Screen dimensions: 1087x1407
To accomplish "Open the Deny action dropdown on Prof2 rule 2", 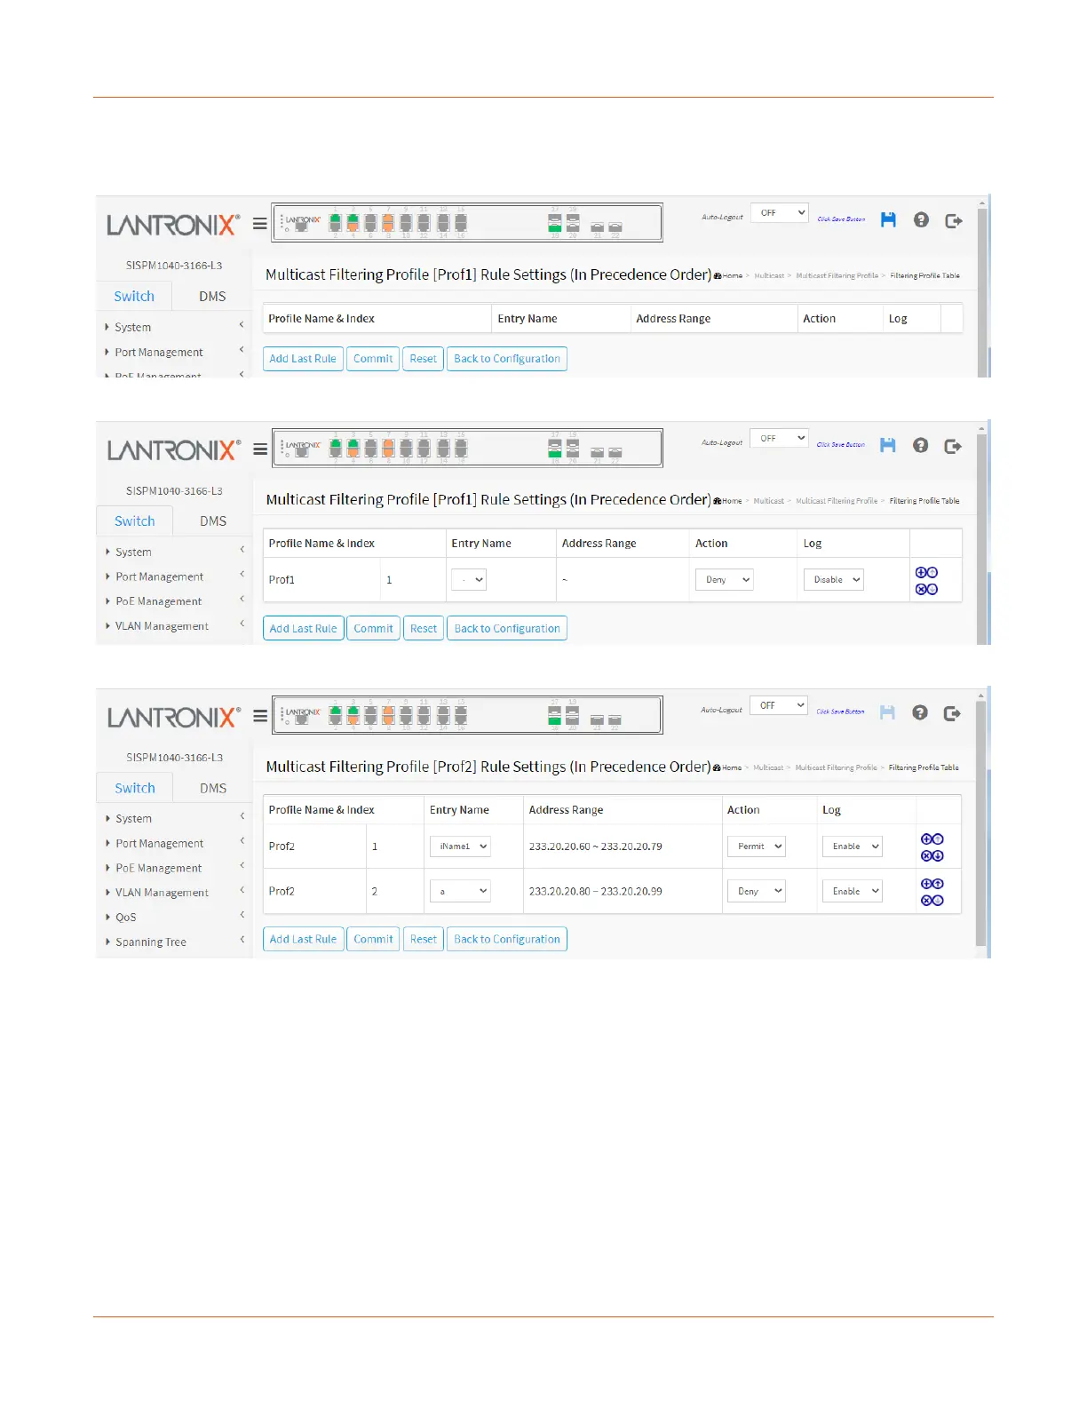I will [756, 891].
